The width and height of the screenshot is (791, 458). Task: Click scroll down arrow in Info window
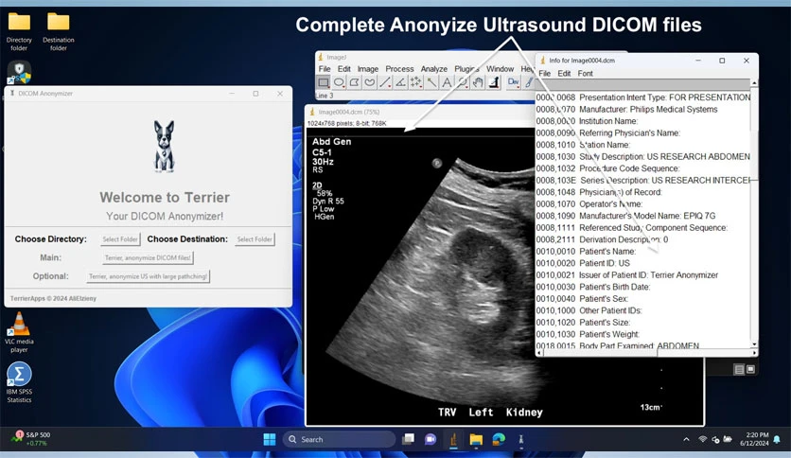754,344
